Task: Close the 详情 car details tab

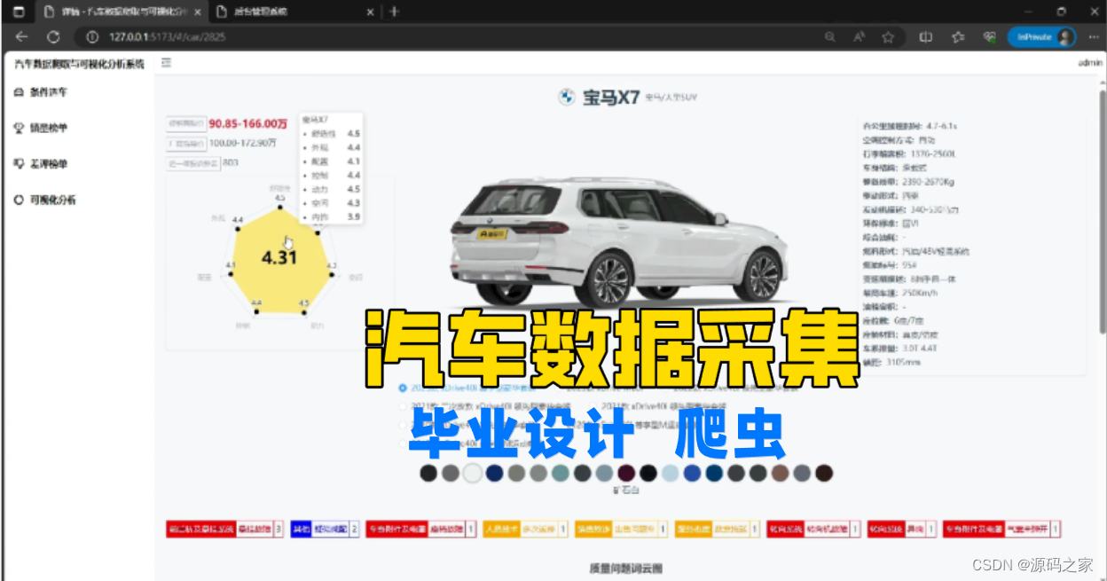Action: [196, 12]
